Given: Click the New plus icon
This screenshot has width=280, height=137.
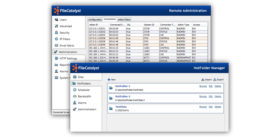Looking at the screenshot, I should (x=109, y=80).
